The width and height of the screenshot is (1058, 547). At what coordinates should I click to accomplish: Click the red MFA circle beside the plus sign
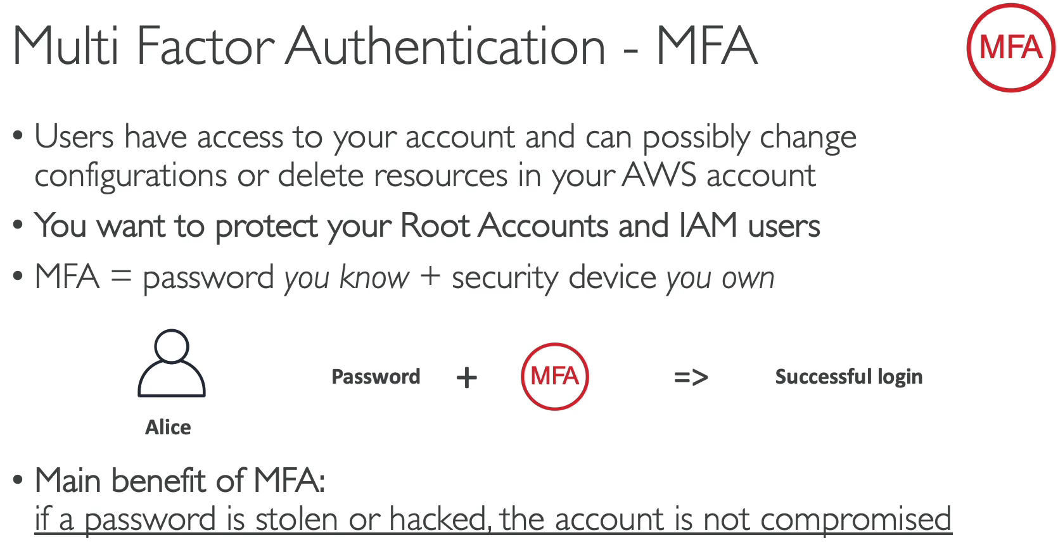pyautogui.click(x=555, y=377)
